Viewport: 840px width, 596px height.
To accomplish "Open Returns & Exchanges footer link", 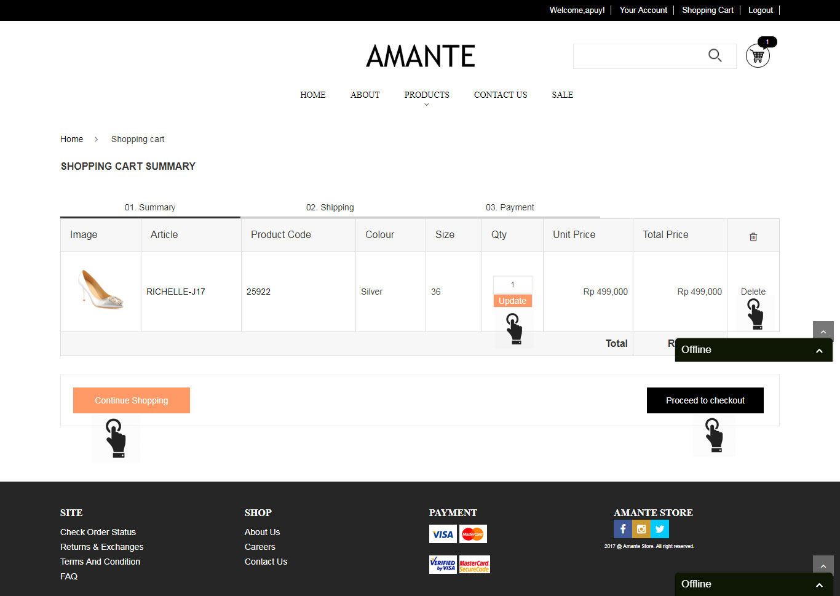I will 102,547.
